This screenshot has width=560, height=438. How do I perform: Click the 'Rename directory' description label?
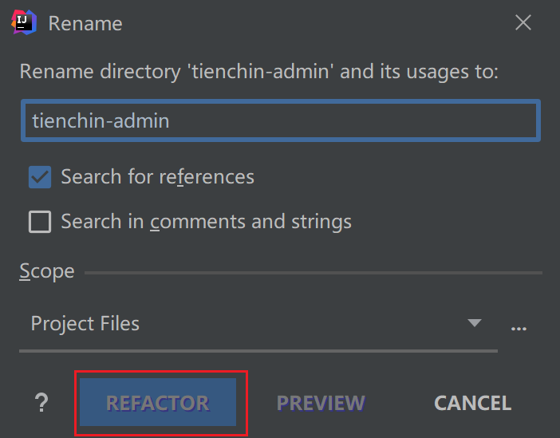pyautogui.click(x=258, y=72)
